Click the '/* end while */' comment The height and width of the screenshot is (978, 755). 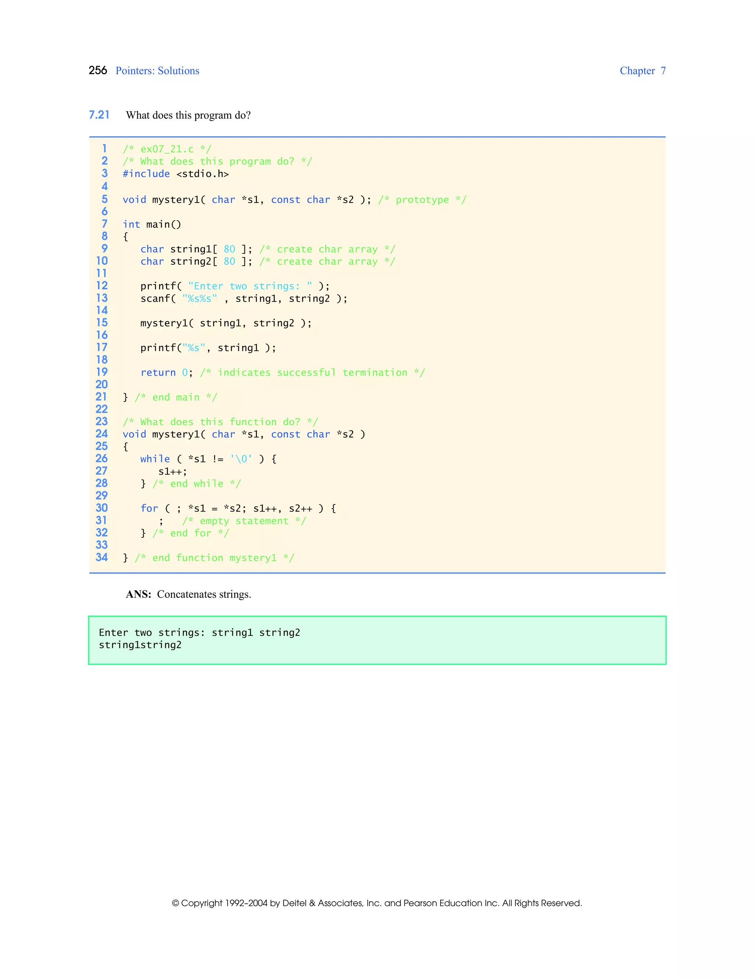pos(196,483)
